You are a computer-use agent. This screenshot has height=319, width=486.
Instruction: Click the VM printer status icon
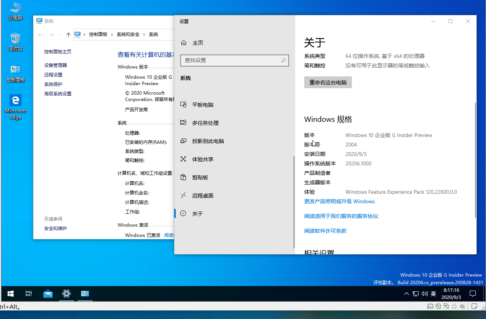point(454,306)
